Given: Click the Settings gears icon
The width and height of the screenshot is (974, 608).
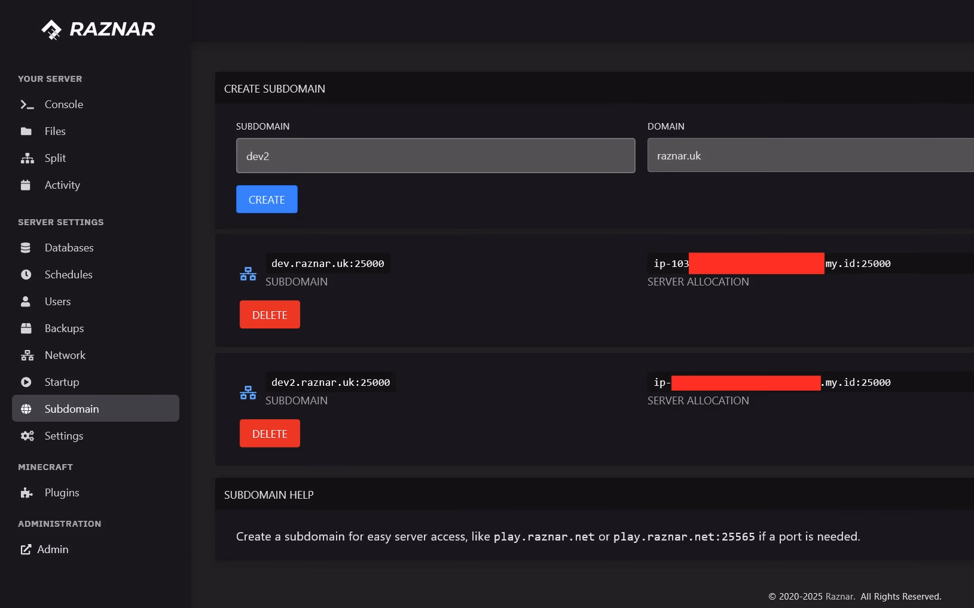Looking at the screenshot, I should coord(28,436).
